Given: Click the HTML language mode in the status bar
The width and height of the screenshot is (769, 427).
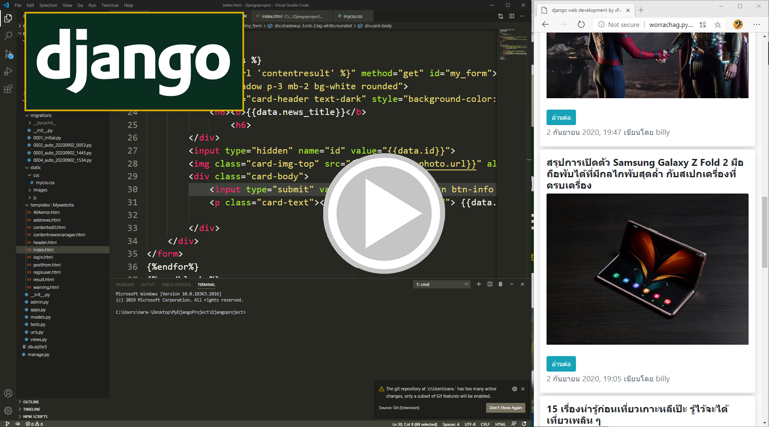Looking at the screenshot, I should coord(500,424).
